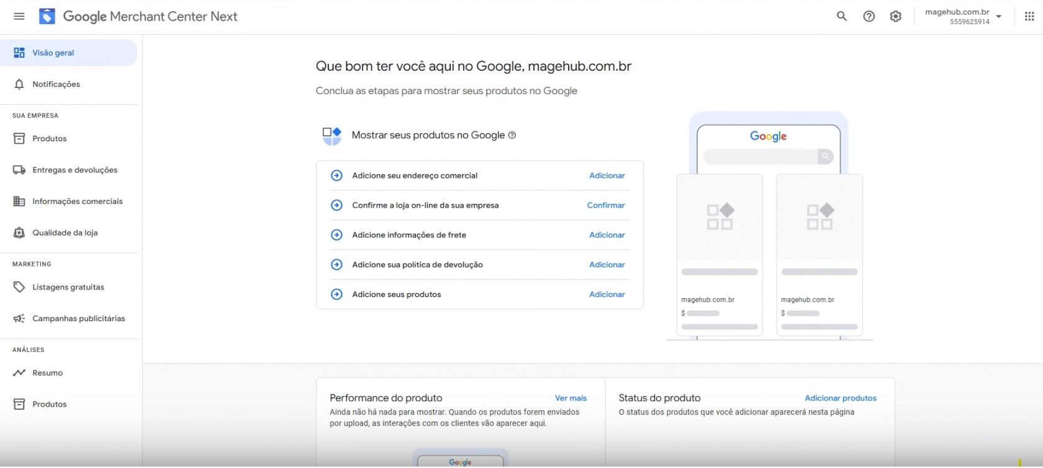Click the Mostrar seus produtos shapes icon
1043x468 pixels.
[x=332, y=136]
